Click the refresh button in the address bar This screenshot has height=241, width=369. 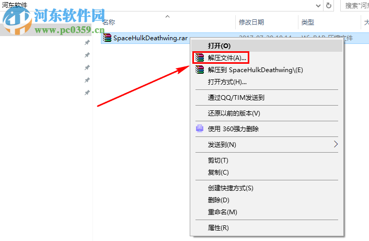coord(329,5)
